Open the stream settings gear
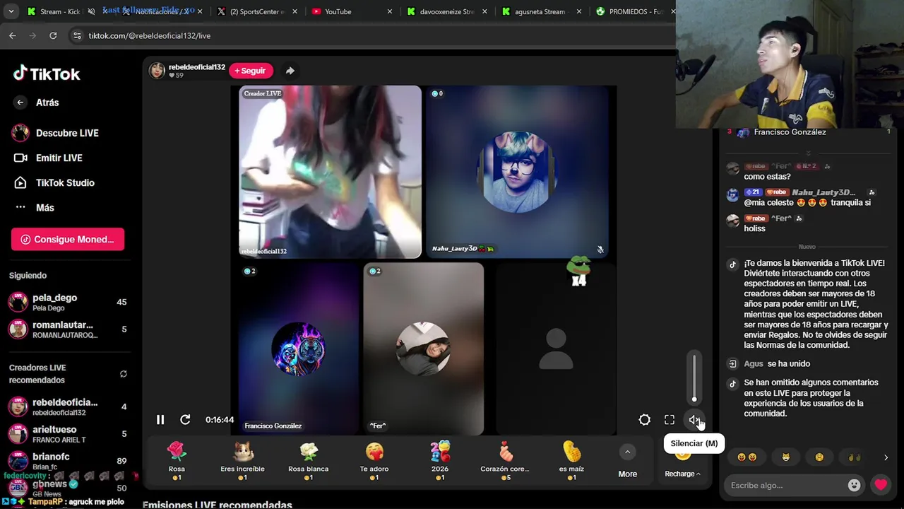 click(645, 420)
